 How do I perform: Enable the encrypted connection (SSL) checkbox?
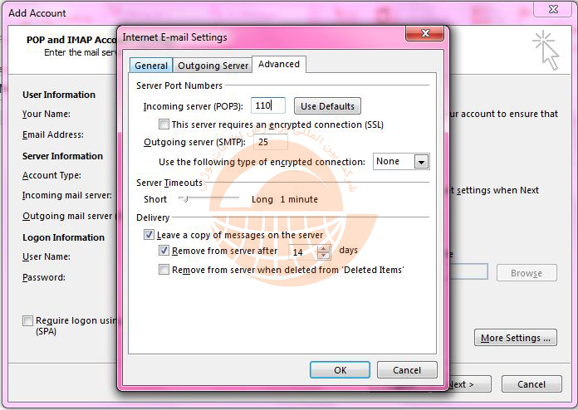[x=164, y=124]
